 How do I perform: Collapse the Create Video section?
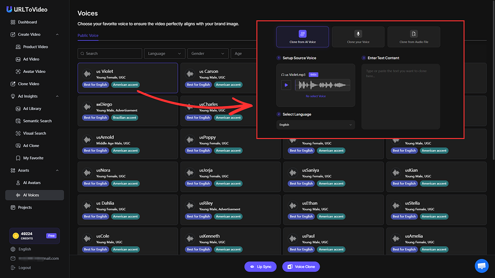point(57,34)
